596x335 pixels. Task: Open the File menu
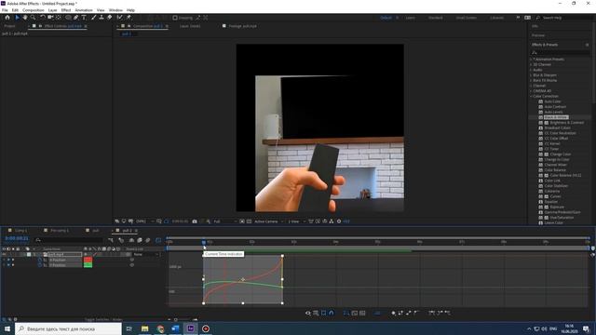[x=5, y=10]
